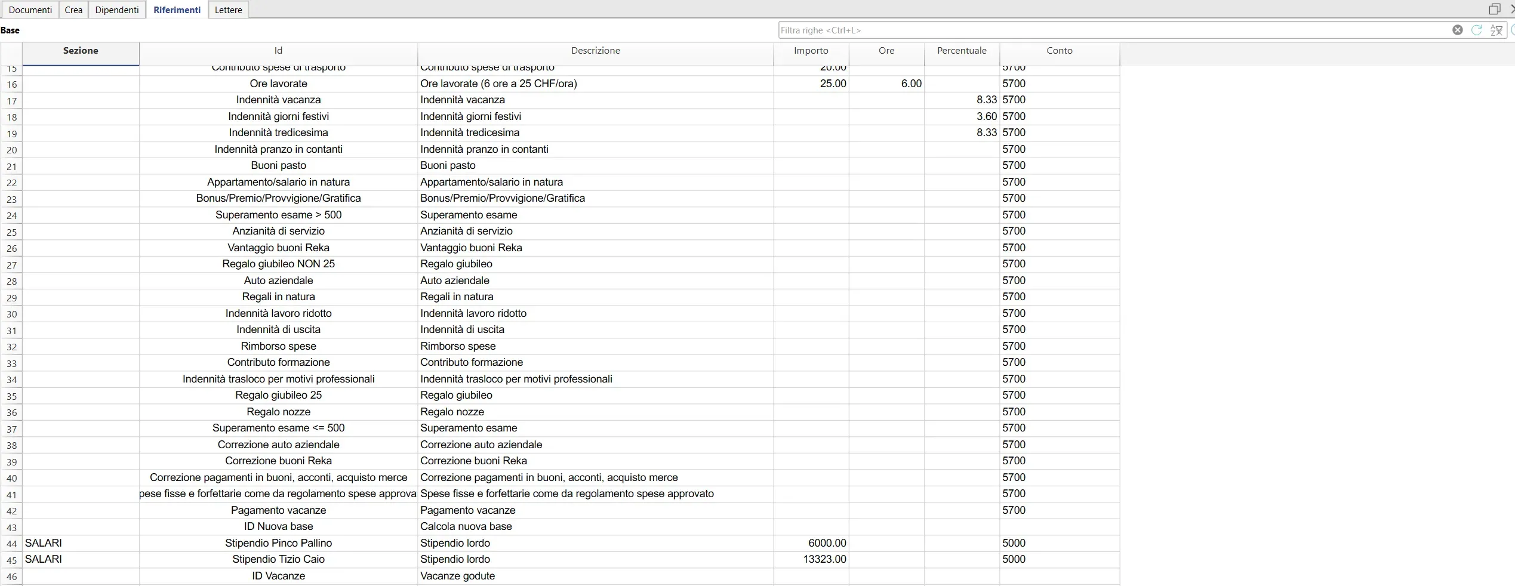Screen dimensions: 1515x586
Task: Click the restore window icon at top right
Action: 1494,9
